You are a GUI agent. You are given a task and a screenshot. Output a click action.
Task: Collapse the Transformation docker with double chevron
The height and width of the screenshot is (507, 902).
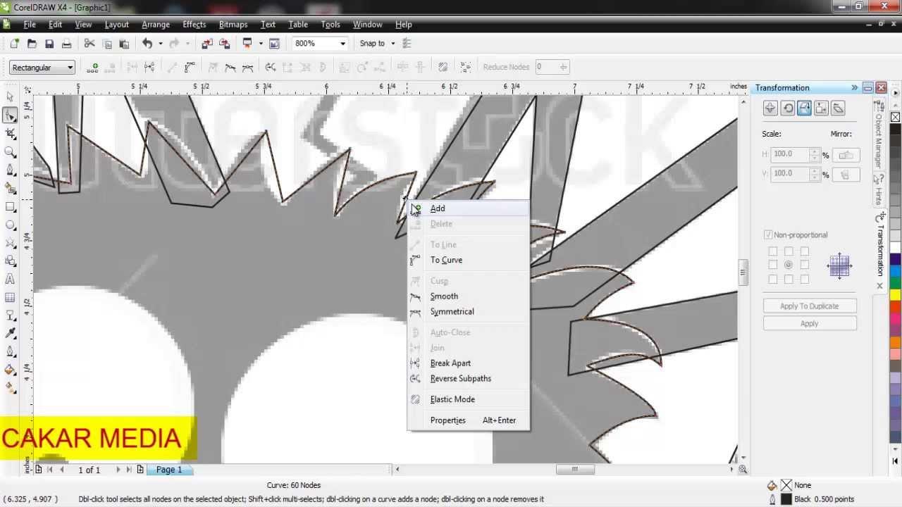(854, 88)
